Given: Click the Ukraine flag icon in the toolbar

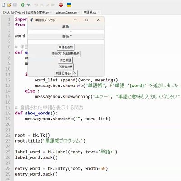Looking at the screenshot, I should (69, 5).
